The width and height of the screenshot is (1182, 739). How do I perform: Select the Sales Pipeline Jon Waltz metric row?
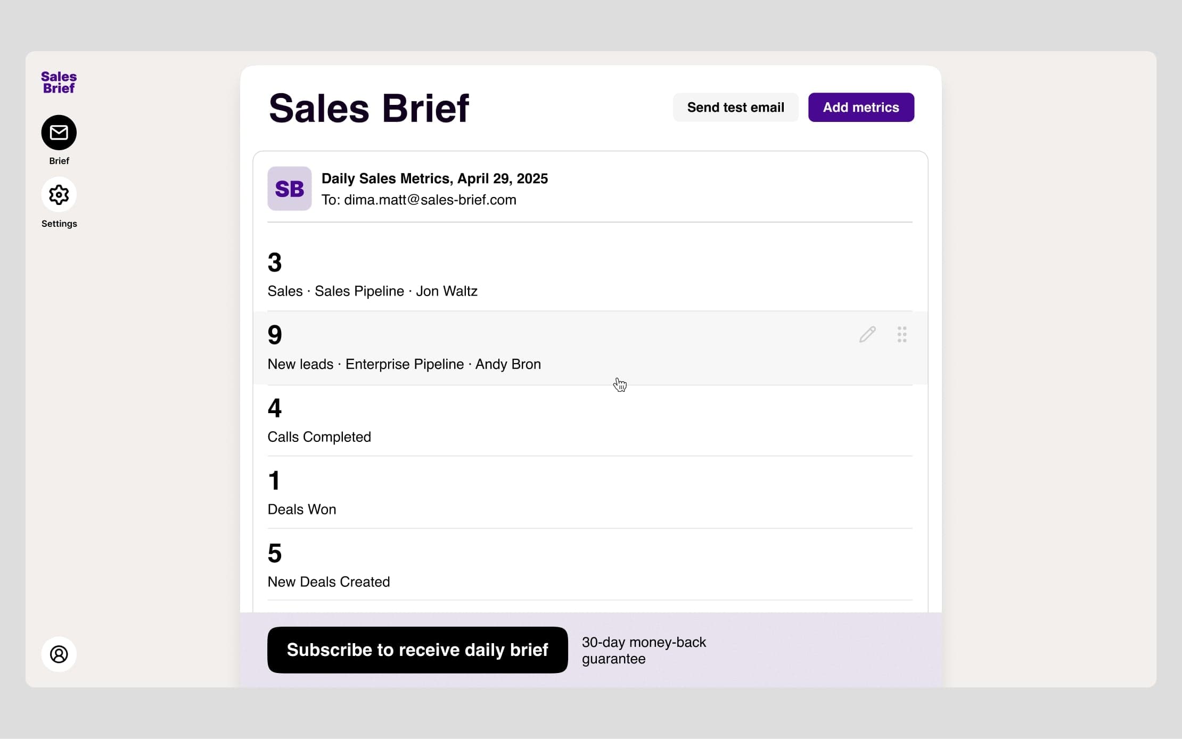[x=589, y=275]
